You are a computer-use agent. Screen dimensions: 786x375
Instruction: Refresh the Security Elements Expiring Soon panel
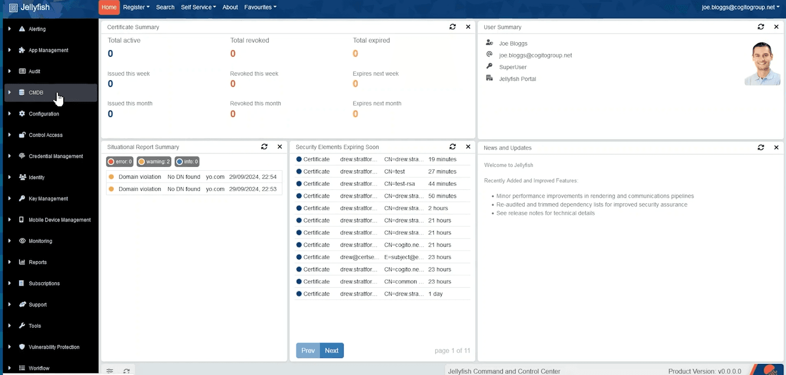tap(453, 147)
